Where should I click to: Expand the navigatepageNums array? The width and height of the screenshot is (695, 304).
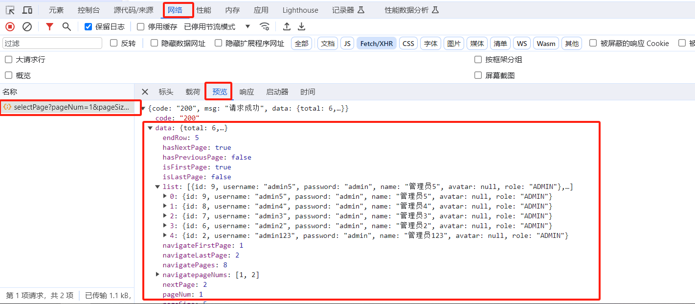(157, 275)
